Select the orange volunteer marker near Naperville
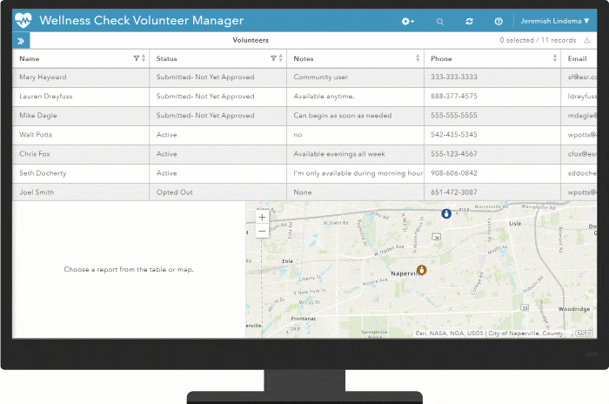This screenshot has height=404, width=609. [421, 269]
